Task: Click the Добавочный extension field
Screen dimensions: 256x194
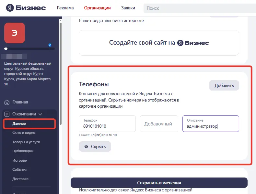Action: [x=159, y=124]
